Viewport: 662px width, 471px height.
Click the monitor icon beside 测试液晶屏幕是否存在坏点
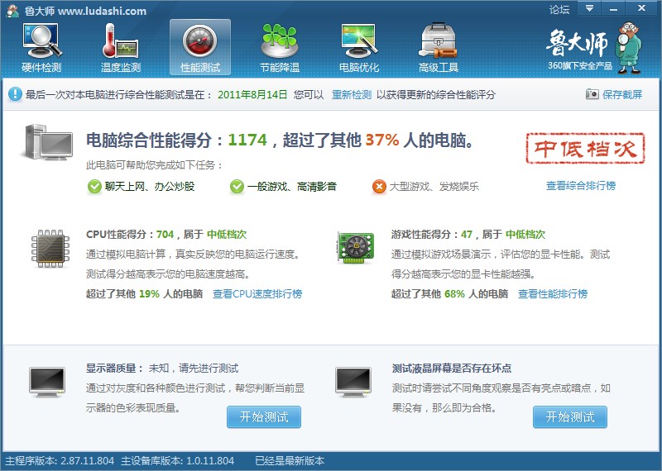coord(353,382)
